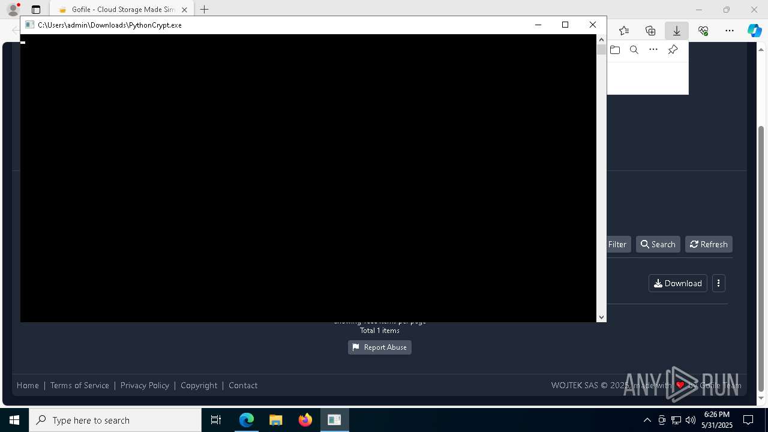Click the taskbar search box

point(115,420)
